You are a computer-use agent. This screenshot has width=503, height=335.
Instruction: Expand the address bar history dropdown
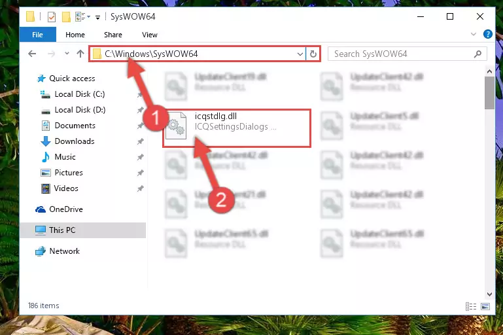click(300, 54)
